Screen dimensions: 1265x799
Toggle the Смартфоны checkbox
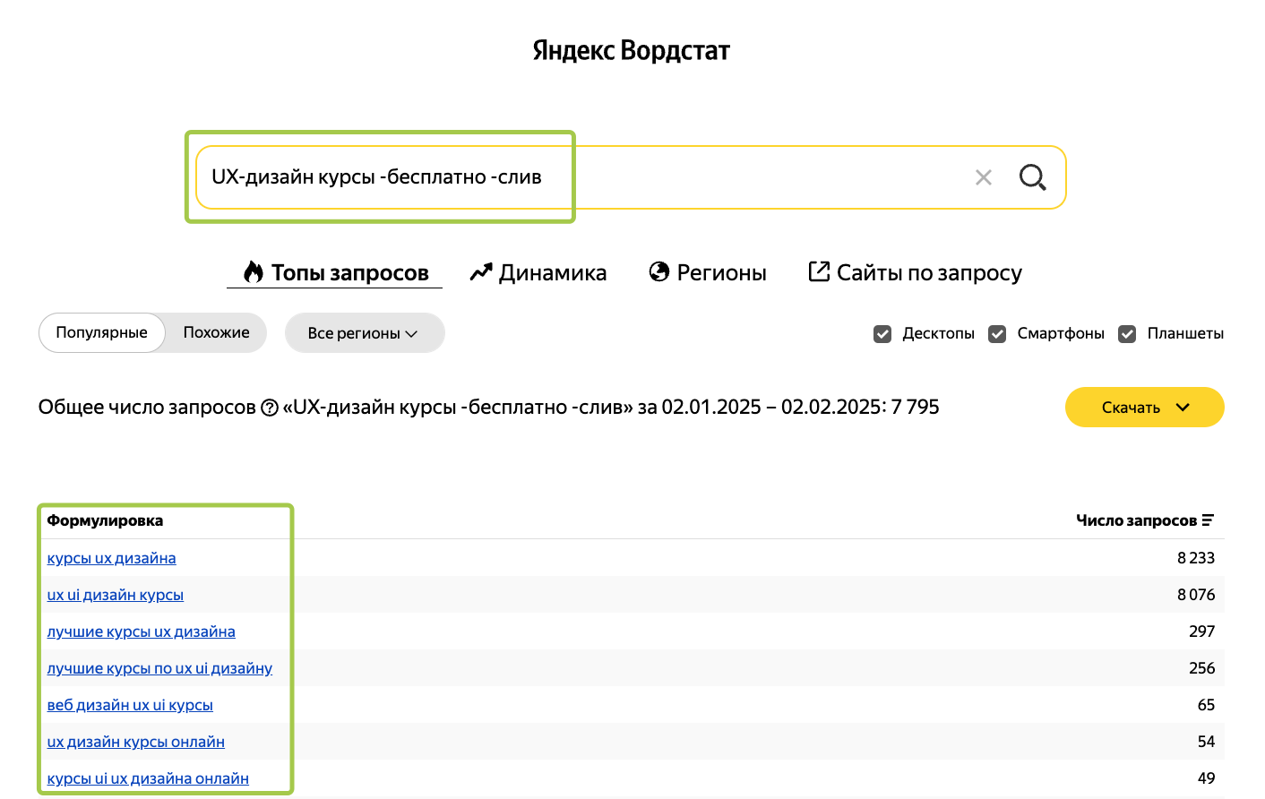pos(997,334)
